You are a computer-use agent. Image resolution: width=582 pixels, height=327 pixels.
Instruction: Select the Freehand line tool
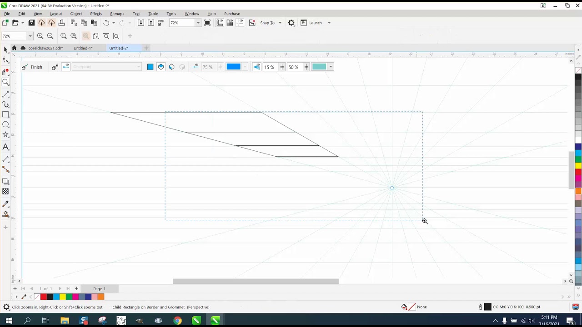click(x=5, y=94)
